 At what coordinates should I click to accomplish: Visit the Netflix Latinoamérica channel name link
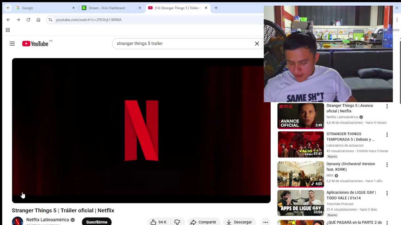click(x=48, y=220)
